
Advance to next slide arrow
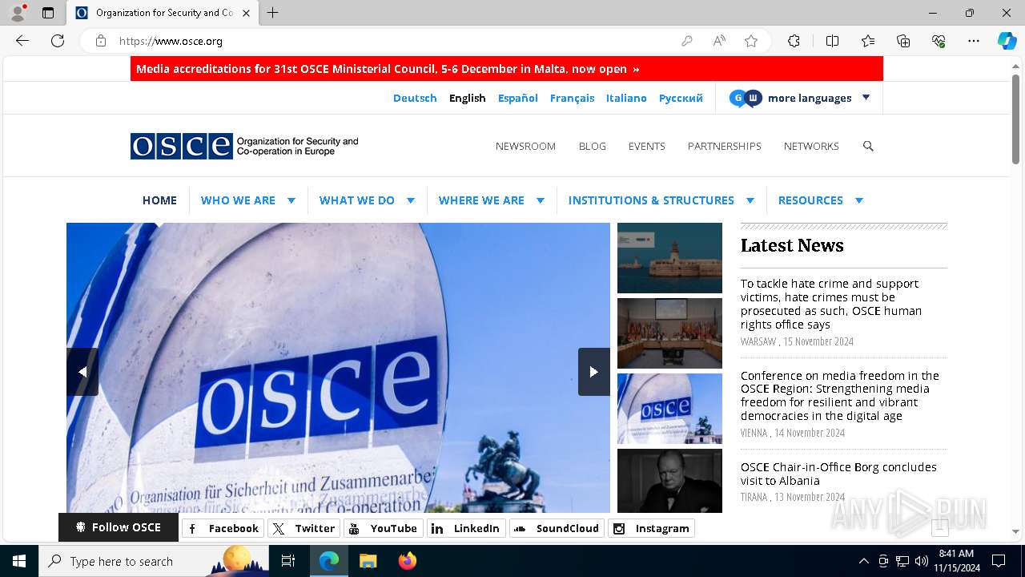[594, 372]
